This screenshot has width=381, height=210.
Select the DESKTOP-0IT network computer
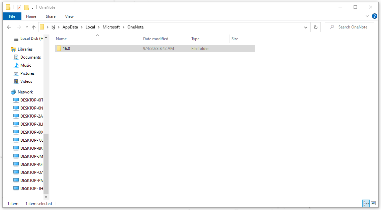tap(31, 100)
